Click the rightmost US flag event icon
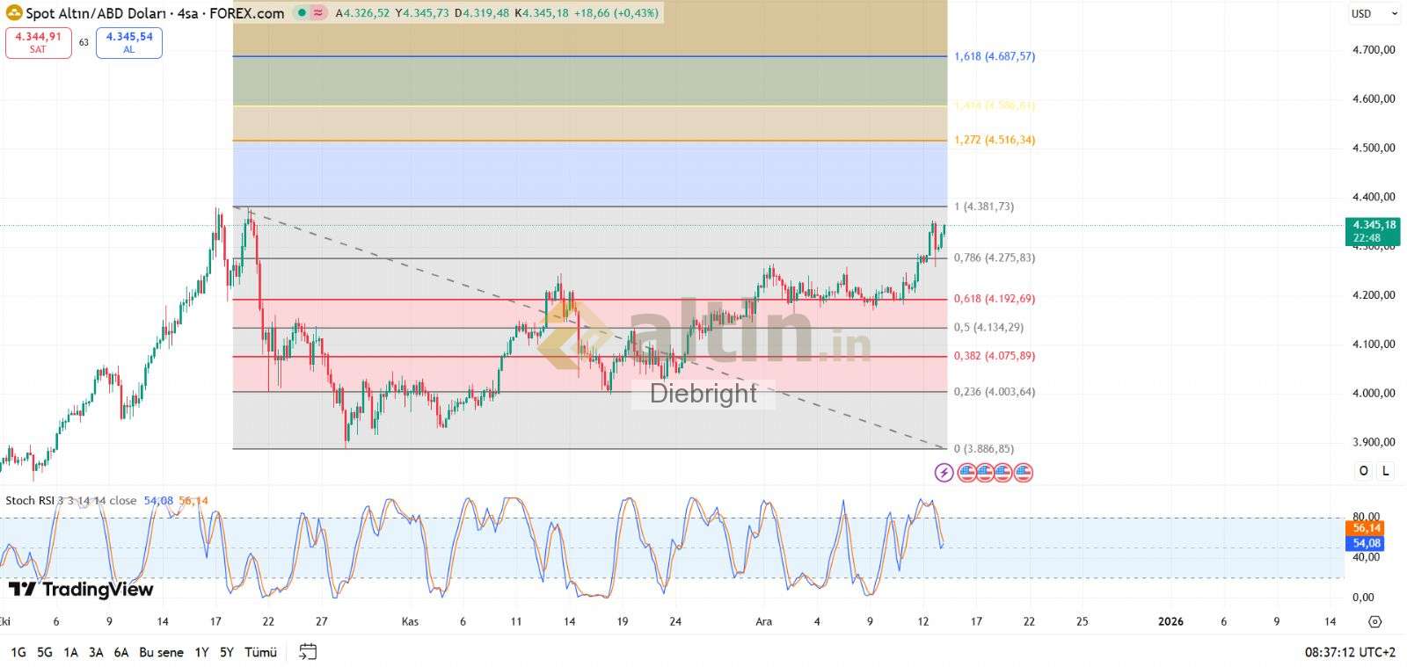The height and width of the screenshot is (667, 1407). tap(1023, 473)
